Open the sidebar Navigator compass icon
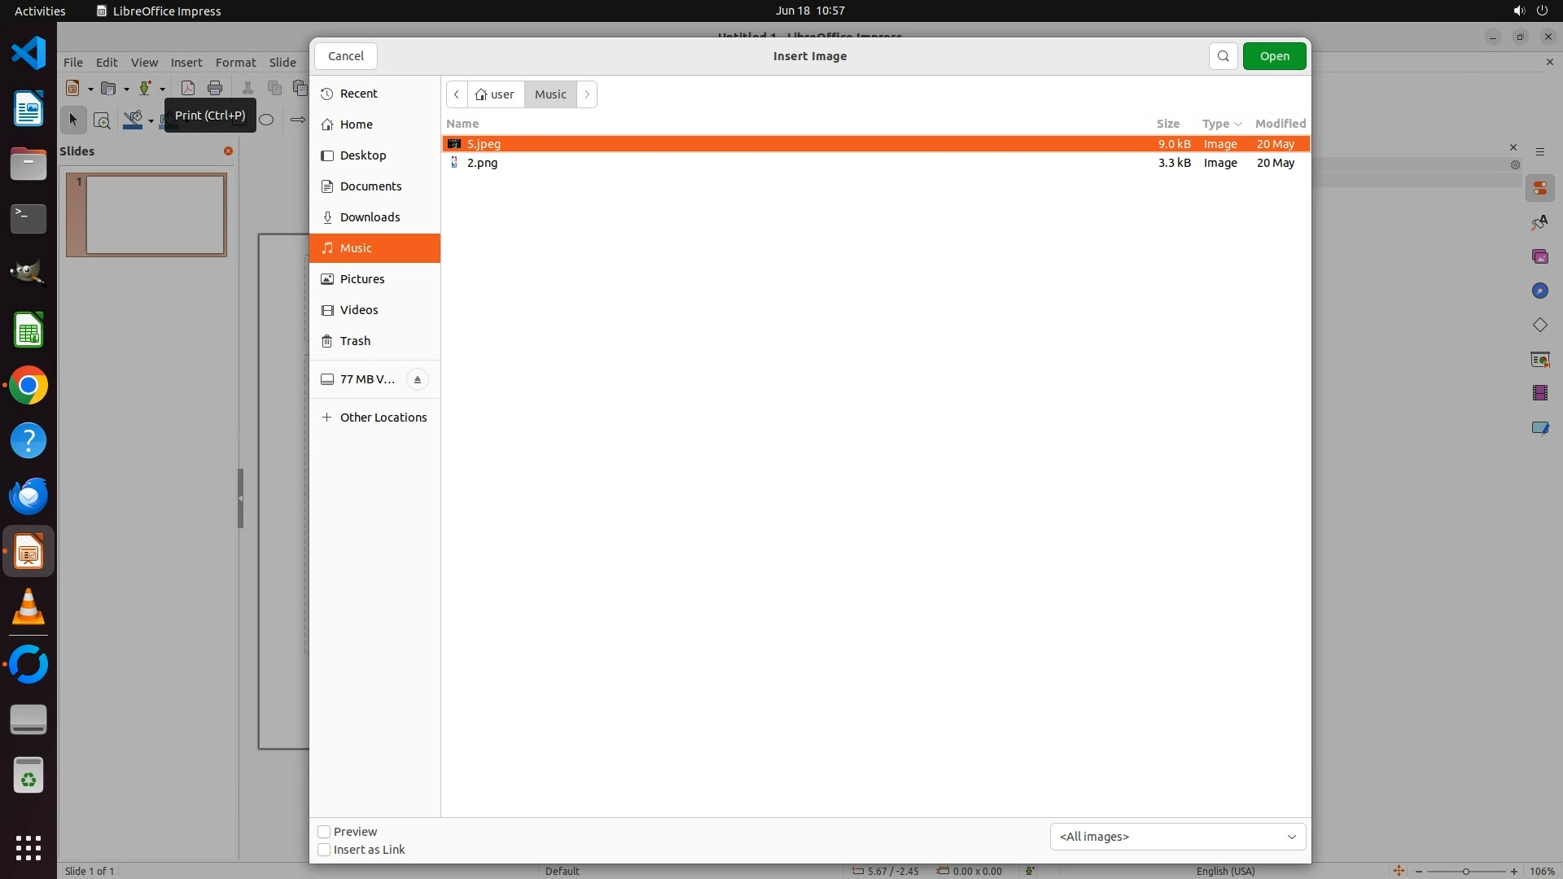The width and height of the screenshot is (1563, 879). [x=1539, y=291]
